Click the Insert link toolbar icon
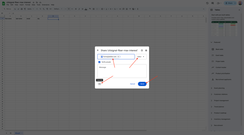Screen dimensions: 244x135 (120, 9)
